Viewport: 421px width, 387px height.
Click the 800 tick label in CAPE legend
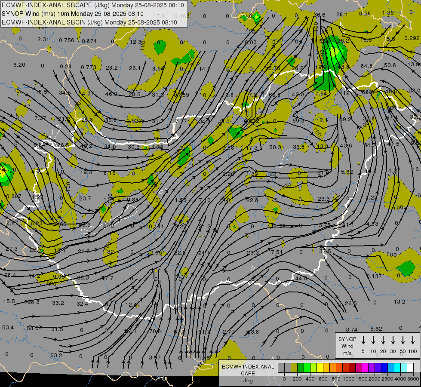tap(336, 379)
